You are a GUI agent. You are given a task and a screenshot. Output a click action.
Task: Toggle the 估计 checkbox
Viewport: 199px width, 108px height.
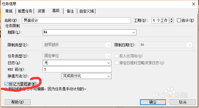179,20
